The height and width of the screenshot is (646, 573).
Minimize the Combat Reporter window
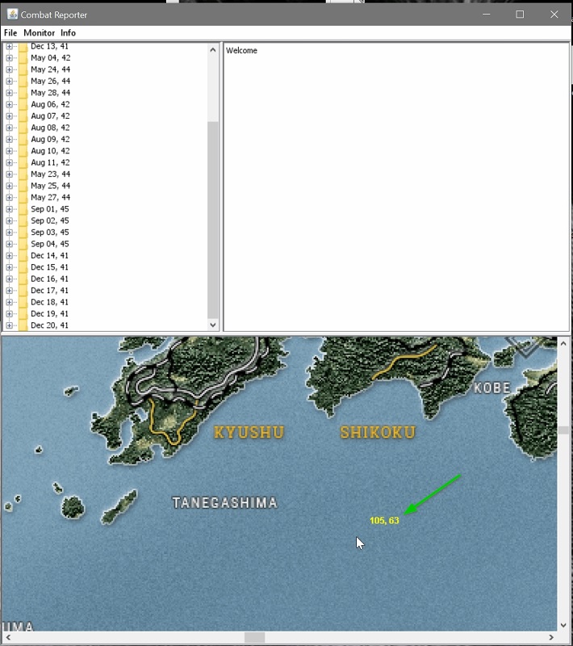point(486,15)
